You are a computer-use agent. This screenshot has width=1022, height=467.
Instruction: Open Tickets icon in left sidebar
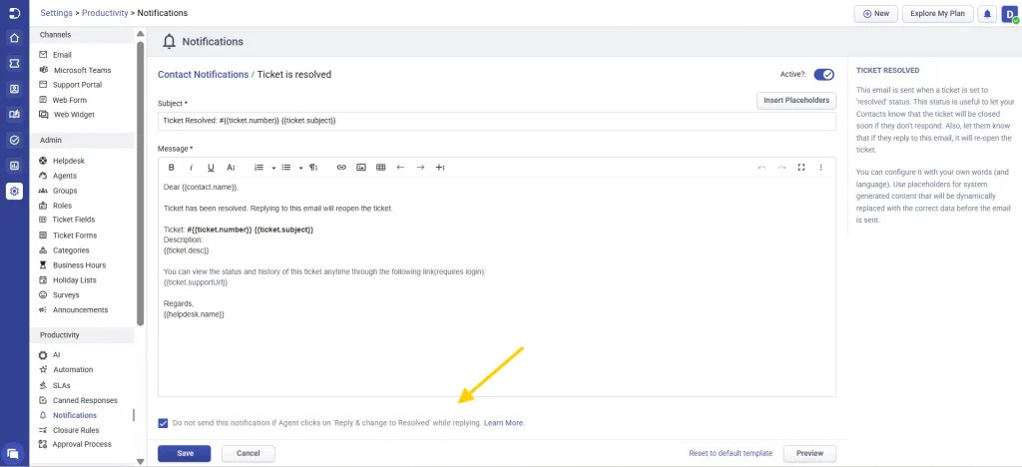click(14, 63)
